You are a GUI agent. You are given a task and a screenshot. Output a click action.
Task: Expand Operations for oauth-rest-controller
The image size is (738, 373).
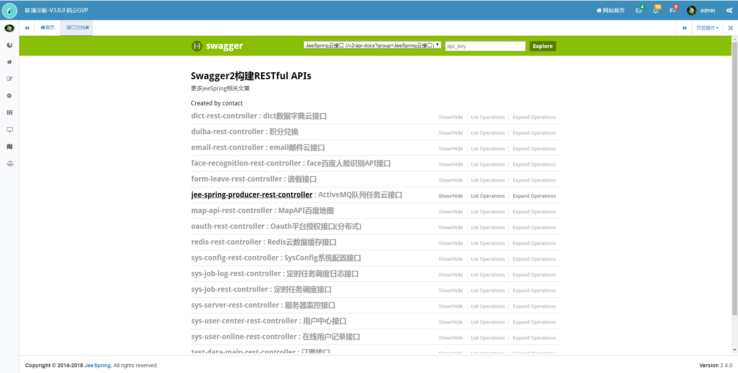click(534, 228)
